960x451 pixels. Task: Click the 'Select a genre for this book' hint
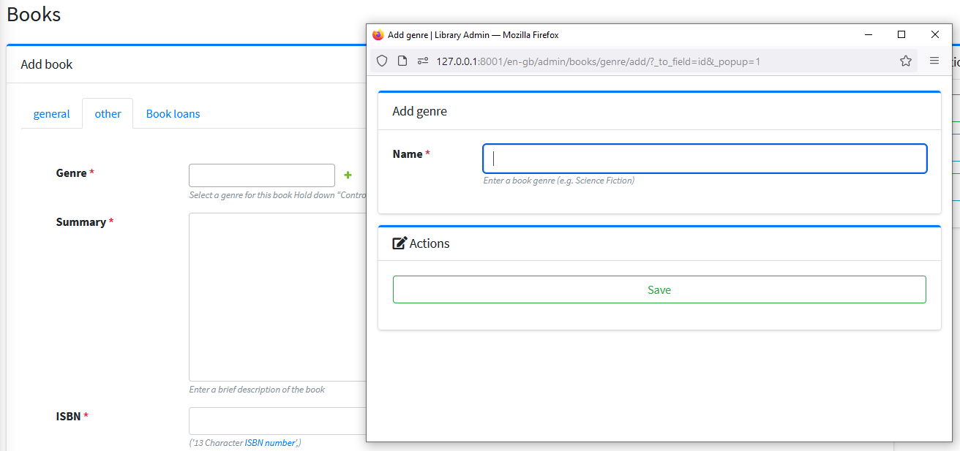coord(277,195)
